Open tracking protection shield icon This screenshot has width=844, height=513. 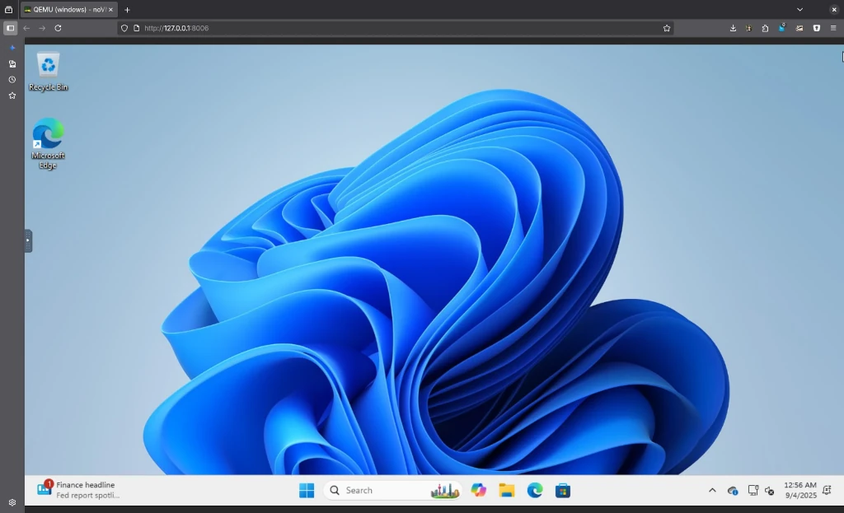tap(124, 28)
